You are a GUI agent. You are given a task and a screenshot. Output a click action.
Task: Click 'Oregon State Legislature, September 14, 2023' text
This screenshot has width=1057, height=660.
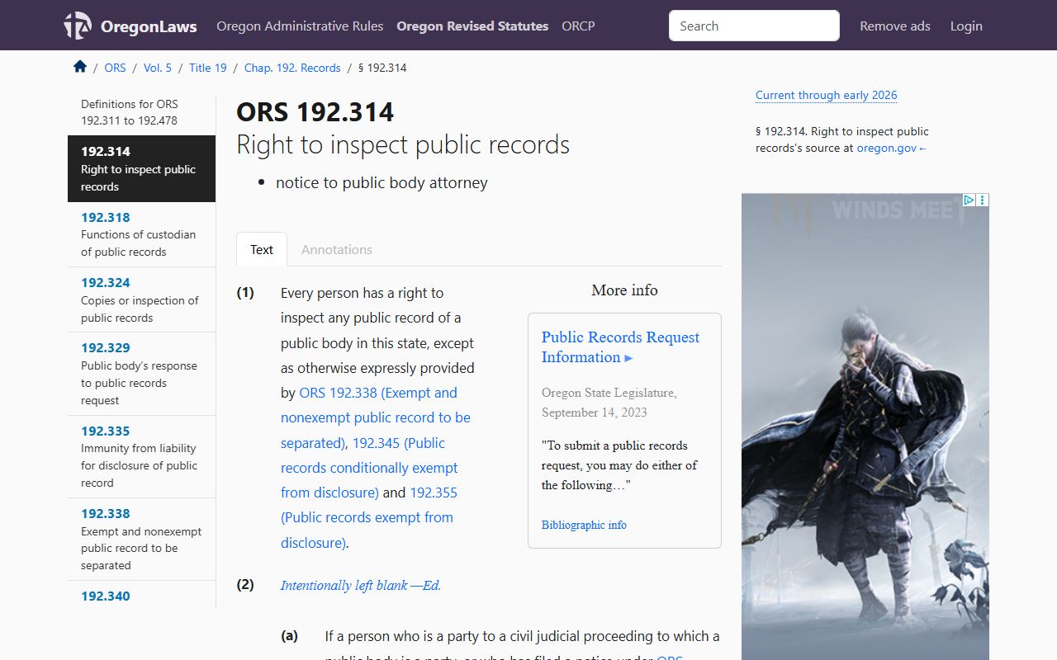point(609,403)
